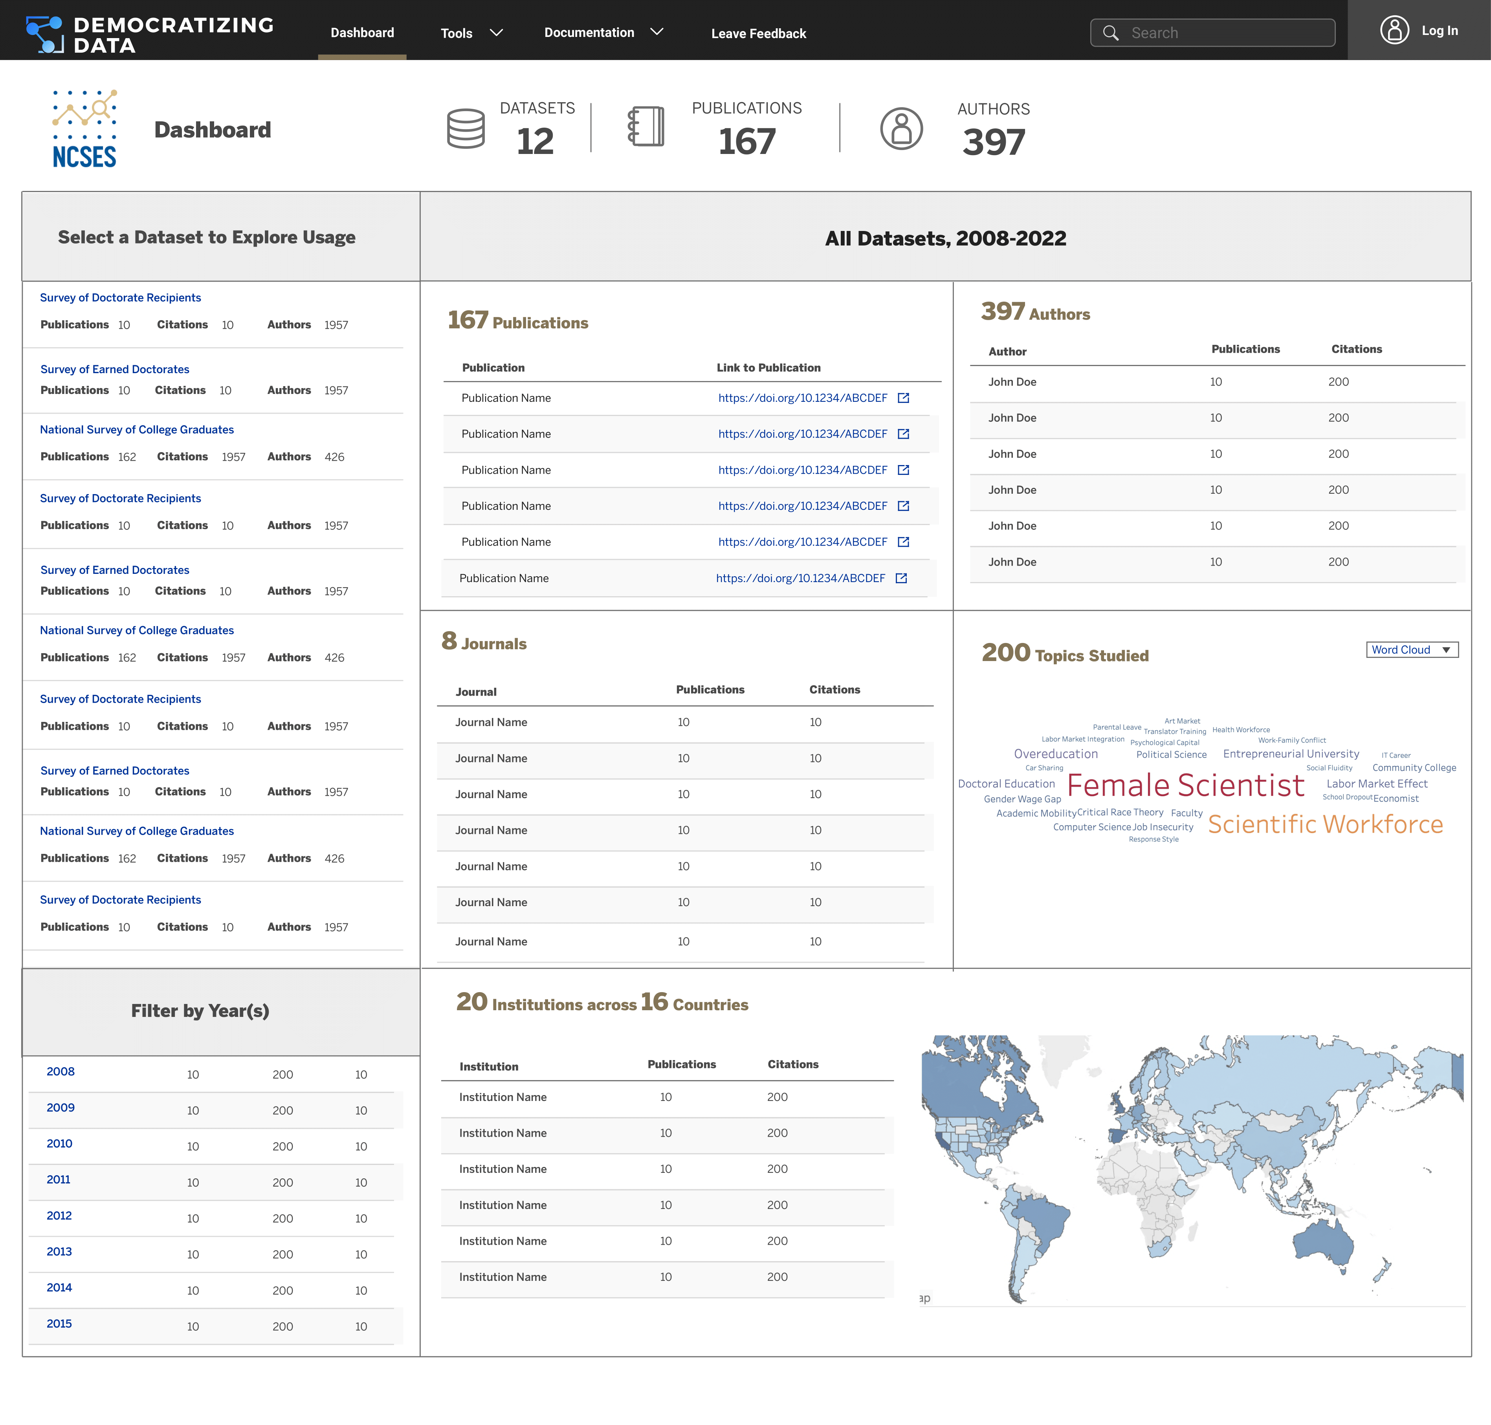
Task: Click the Democratizing Data logo
Action: (150, 34)
